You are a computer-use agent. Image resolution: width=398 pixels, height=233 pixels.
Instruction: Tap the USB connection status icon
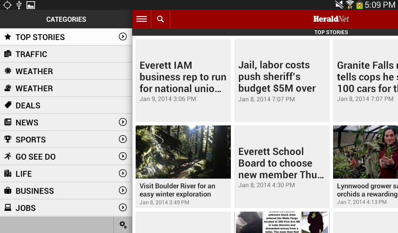point(19,5)
